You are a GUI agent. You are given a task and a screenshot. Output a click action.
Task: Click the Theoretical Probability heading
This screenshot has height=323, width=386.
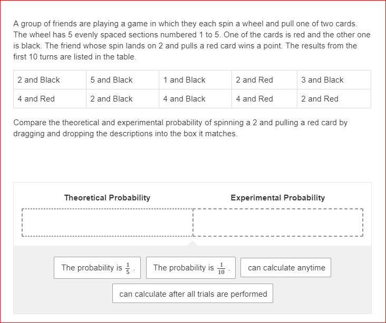tap(107, 198)
